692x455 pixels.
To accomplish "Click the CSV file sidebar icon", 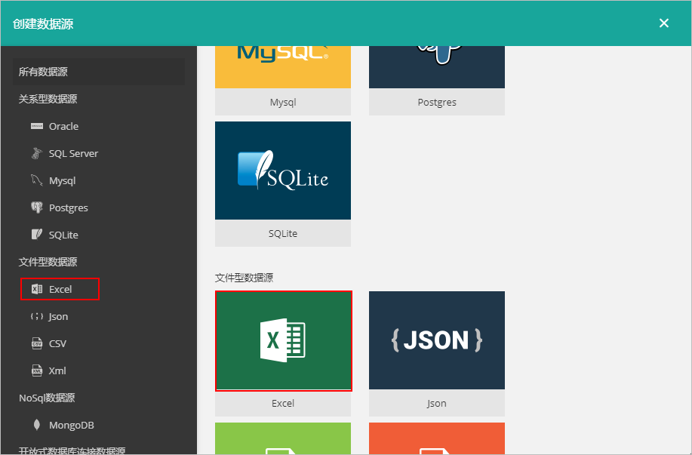I will pyautogui.click(x=37, y=343).
